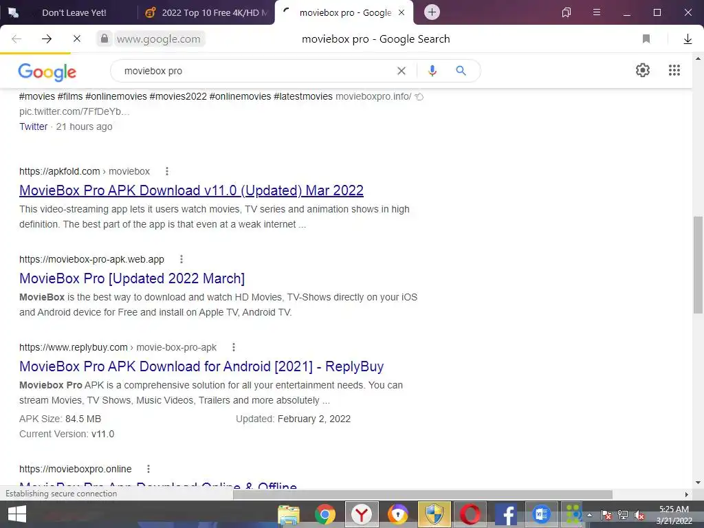Open the Windows security shield taskbar item
This screenshot has height=528, width=704.
(x=434, y=514)
